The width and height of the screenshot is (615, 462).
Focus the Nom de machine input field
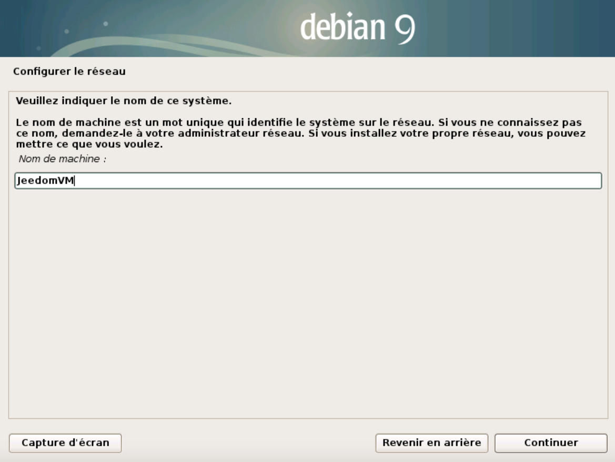pos(308,181)
